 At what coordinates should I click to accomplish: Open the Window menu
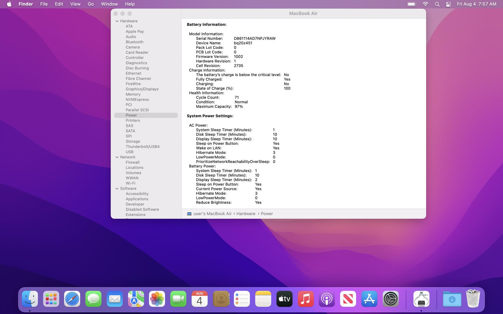click(x=109, y=4)
